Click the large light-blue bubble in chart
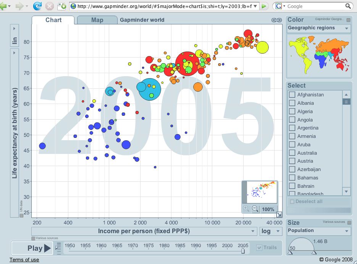This screenshot has height=264, width=357. pos(150,89)
